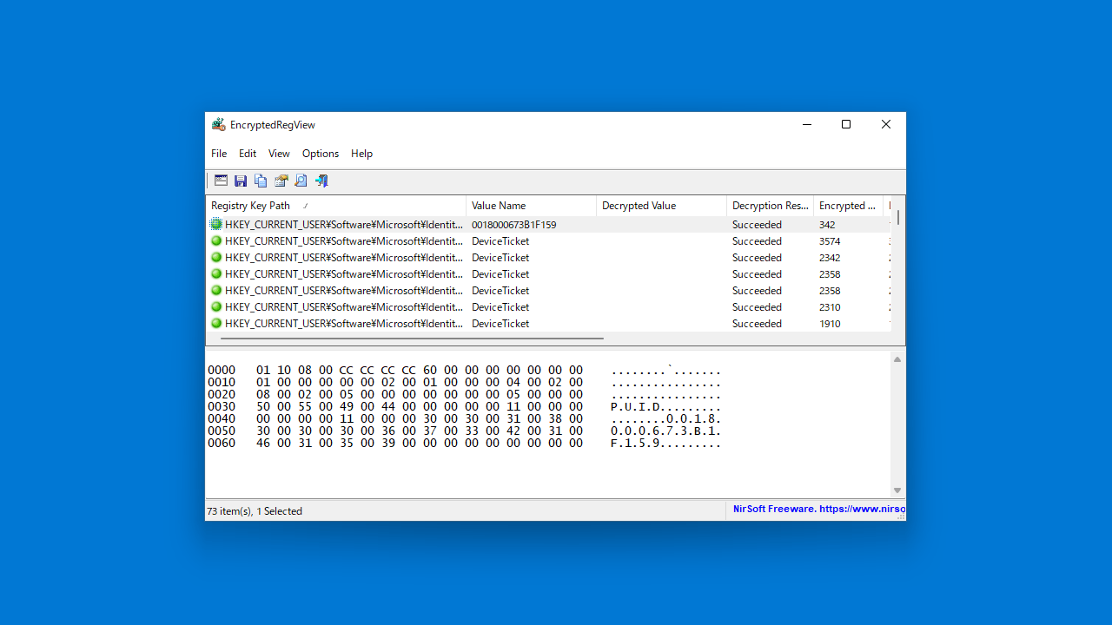Screen dimensions: 1112x625
Task: Open the Advanced Options toolbar icon
Action: [x=221, y=181]
